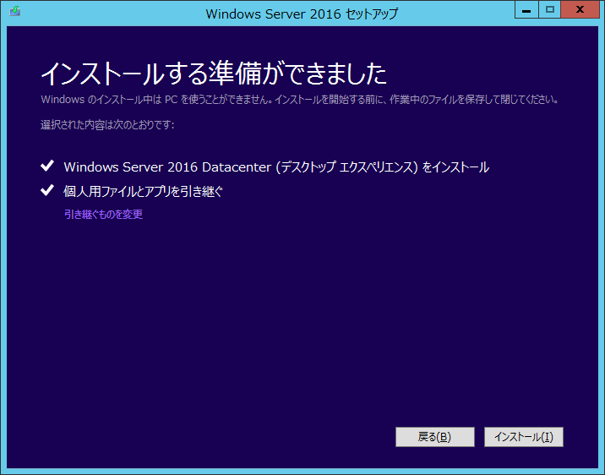This screenshot has height=475, width=605.
Task: Click the text 選択された内容は次のとおりです:
Action: [x=107, y=124]
